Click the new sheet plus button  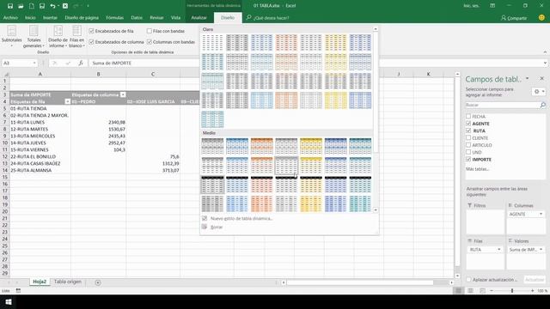coord(98,282)
